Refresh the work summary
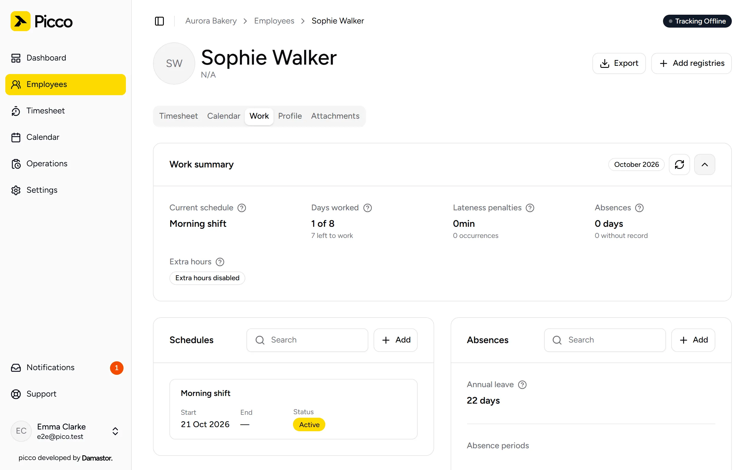753x470 pixels. pyautogui.click(x=679, y=164)
